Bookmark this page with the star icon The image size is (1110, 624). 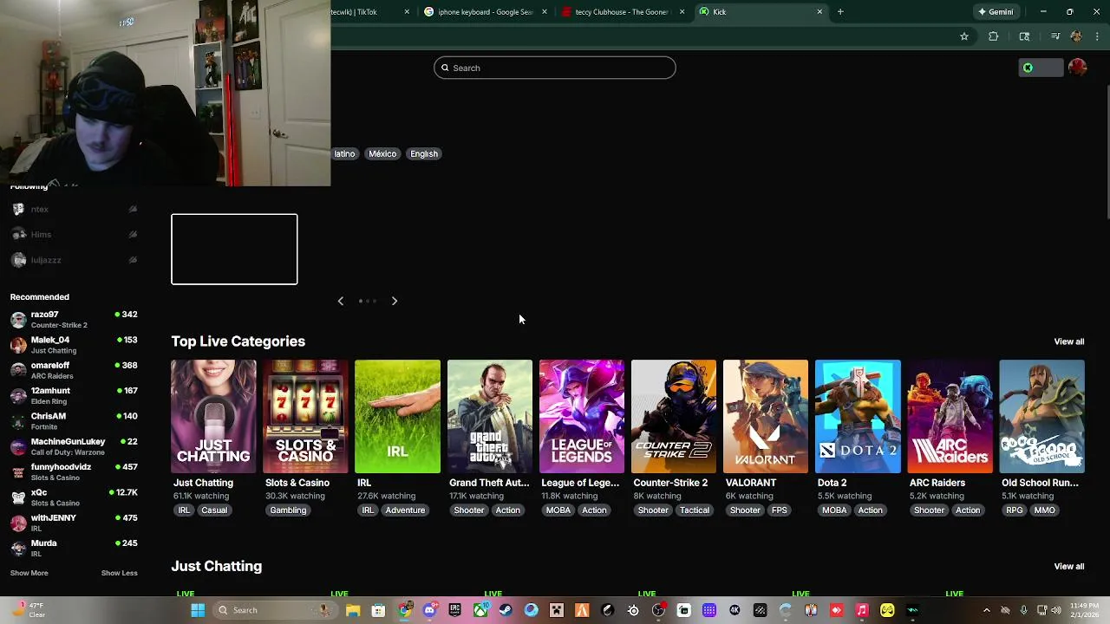coord(963,36)
